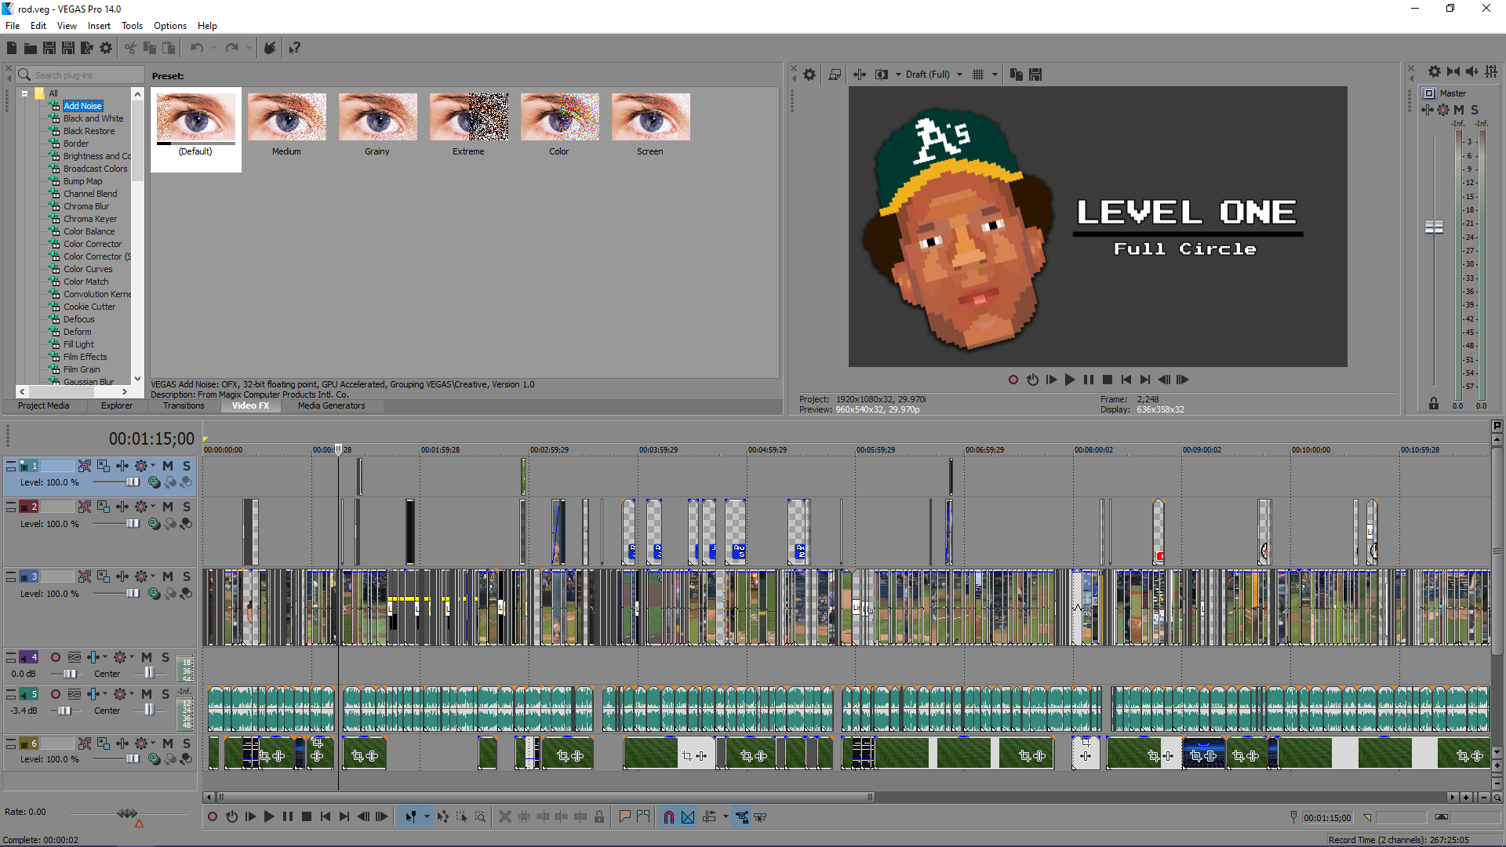Mute audio track 4
Image resolution: width=1506 pixels, height=847 pixels.
[147, 657]
